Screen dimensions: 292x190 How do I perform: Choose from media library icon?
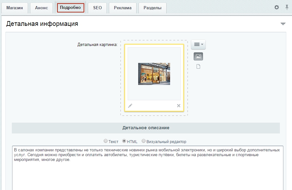(x=198, y=57)
